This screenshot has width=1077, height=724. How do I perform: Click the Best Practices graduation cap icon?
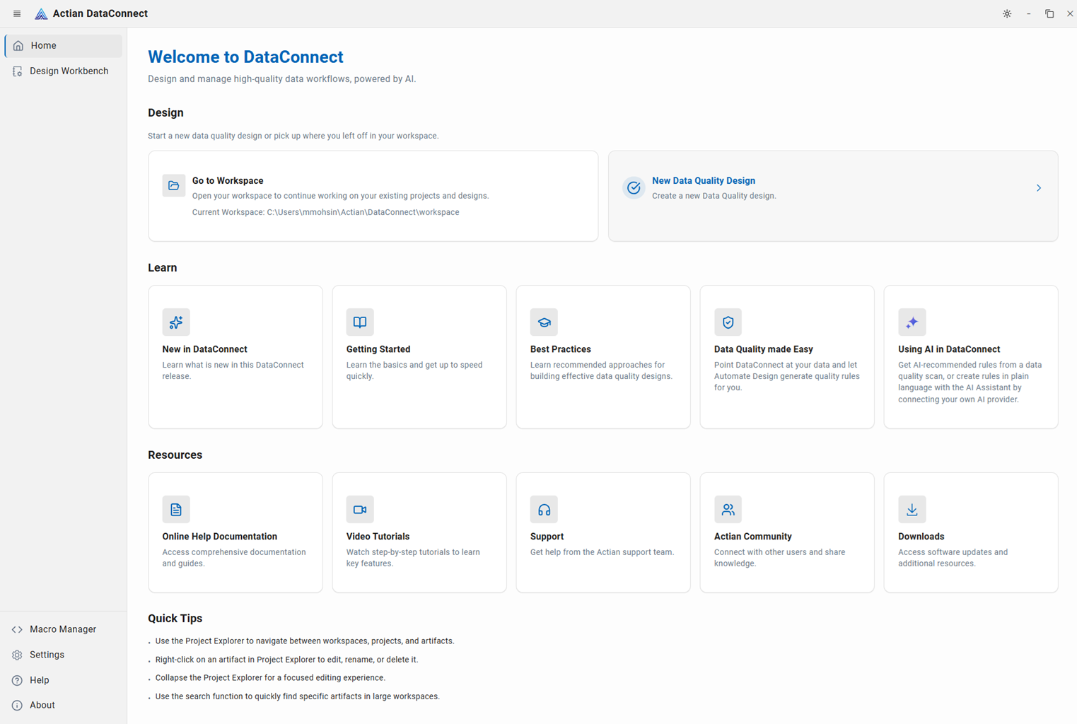click(x=544, y=322)
